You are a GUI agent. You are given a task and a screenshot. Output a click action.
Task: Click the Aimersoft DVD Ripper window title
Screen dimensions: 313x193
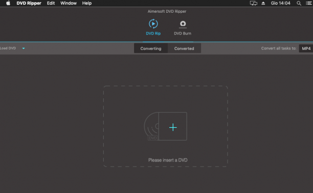point(167,11)
